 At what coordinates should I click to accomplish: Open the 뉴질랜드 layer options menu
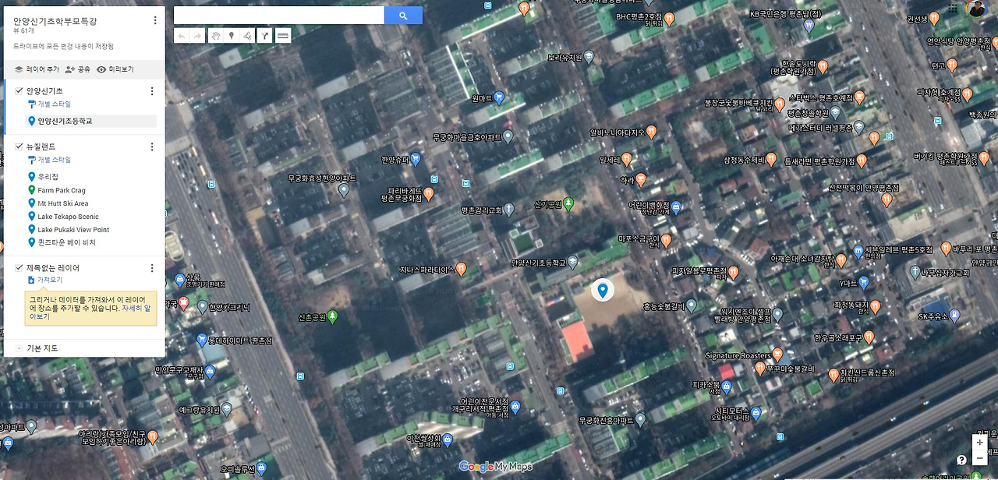(x=152, y=146)
